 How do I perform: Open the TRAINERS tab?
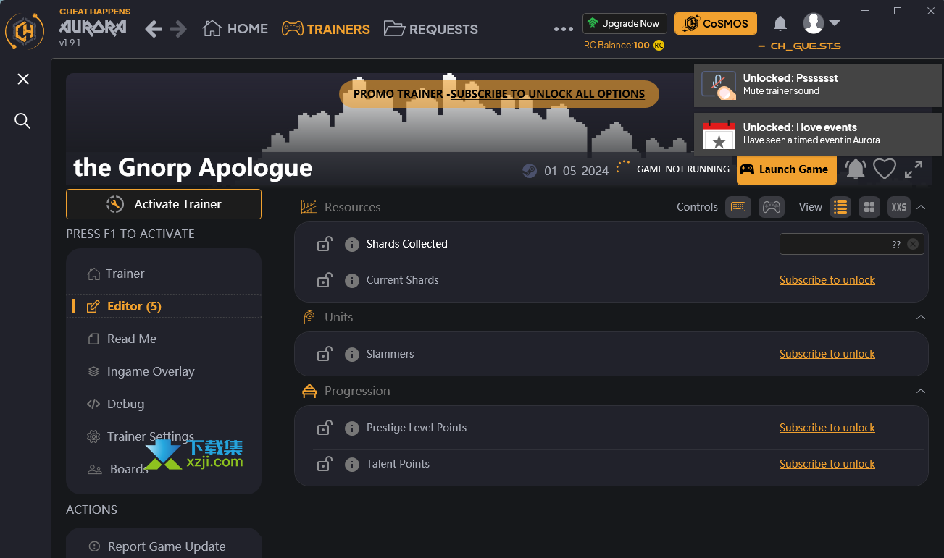(x=325, y=29)
